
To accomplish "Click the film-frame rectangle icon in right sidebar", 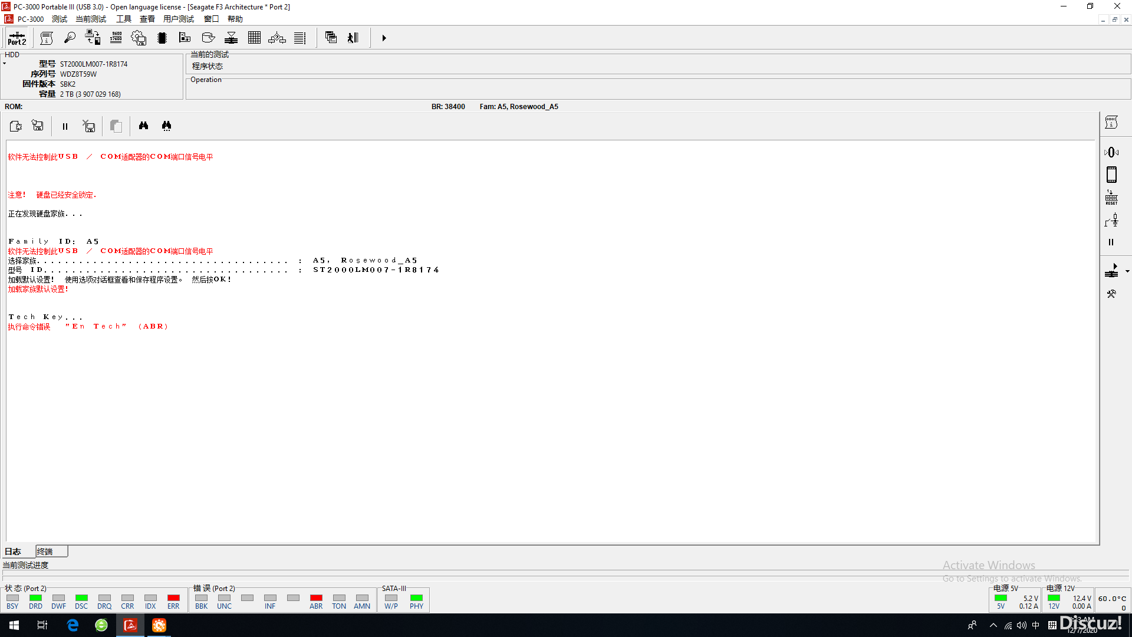I will [1111, 175].
